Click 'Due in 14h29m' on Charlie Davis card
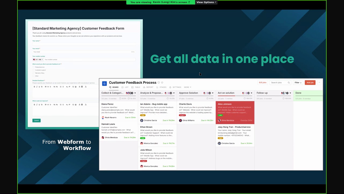344x194 pixels. coord(207,120)
